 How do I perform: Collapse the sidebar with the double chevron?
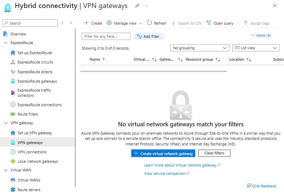tap(71, 23)
